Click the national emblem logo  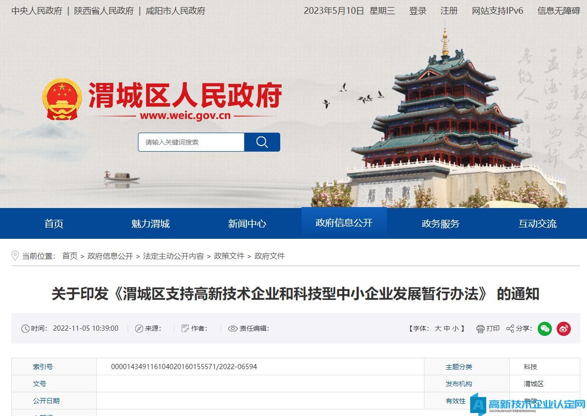click(x=62, y=99)
